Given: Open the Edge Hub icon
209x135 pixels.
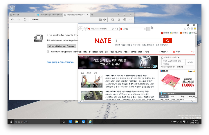Looking at the screenshot, I should (x=113, y=20).
